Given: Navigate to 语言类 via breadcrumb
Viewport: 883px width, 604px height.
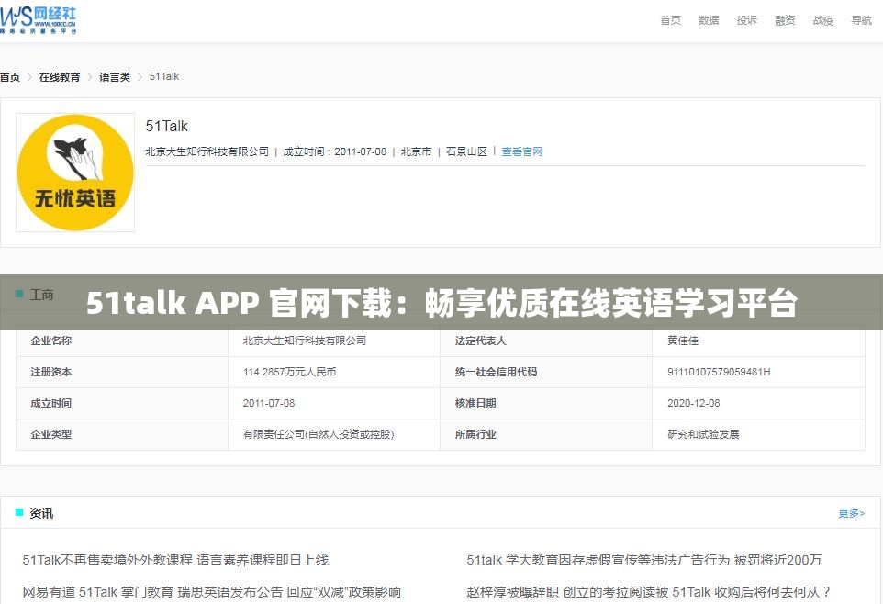Looking at the screenshot, I should pyautogui.click(x=113, y=77).
